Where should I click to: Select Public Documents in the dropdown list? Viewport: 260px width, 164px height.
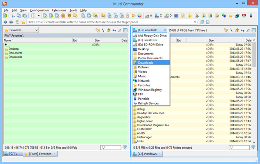click(x=151, y=58)
